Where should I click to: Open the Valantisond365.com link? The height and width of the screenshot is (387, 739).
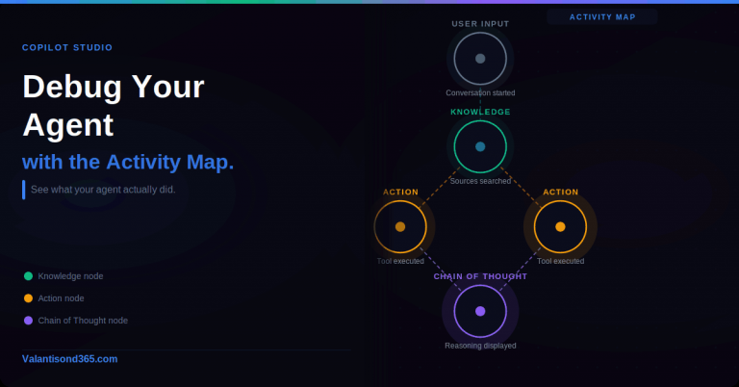coord(70,359)
